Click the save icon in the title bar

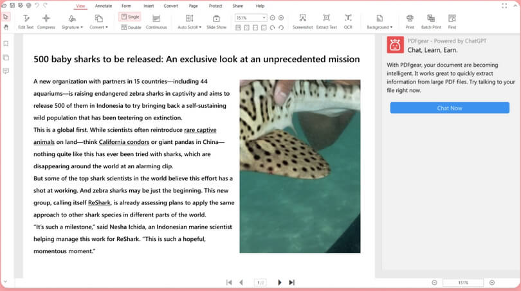(12, 5)
